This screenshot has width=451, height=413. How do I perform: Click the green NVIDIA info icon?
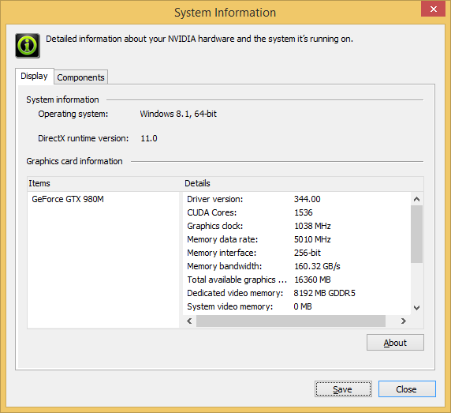click(x=28, y=46)
